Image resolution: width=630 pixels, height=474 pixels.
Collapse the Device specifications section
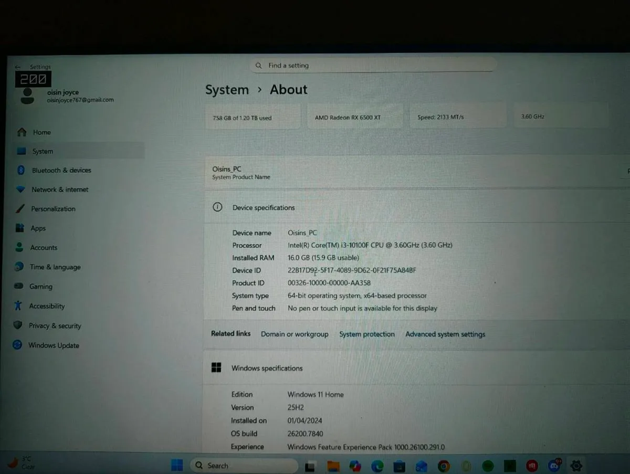click(x=263, y=208)
